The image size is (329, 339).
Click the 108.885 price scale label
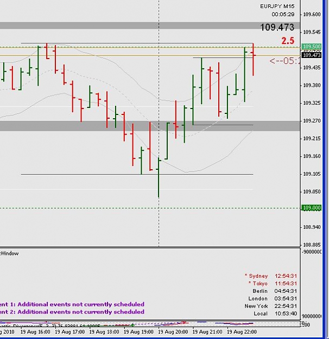(x=312, y=245)
